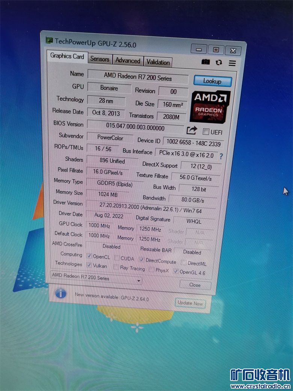This screenshot has width=293, height=391.
Task: Click GPU-Z title bar app icon
Action: (49, 40)
